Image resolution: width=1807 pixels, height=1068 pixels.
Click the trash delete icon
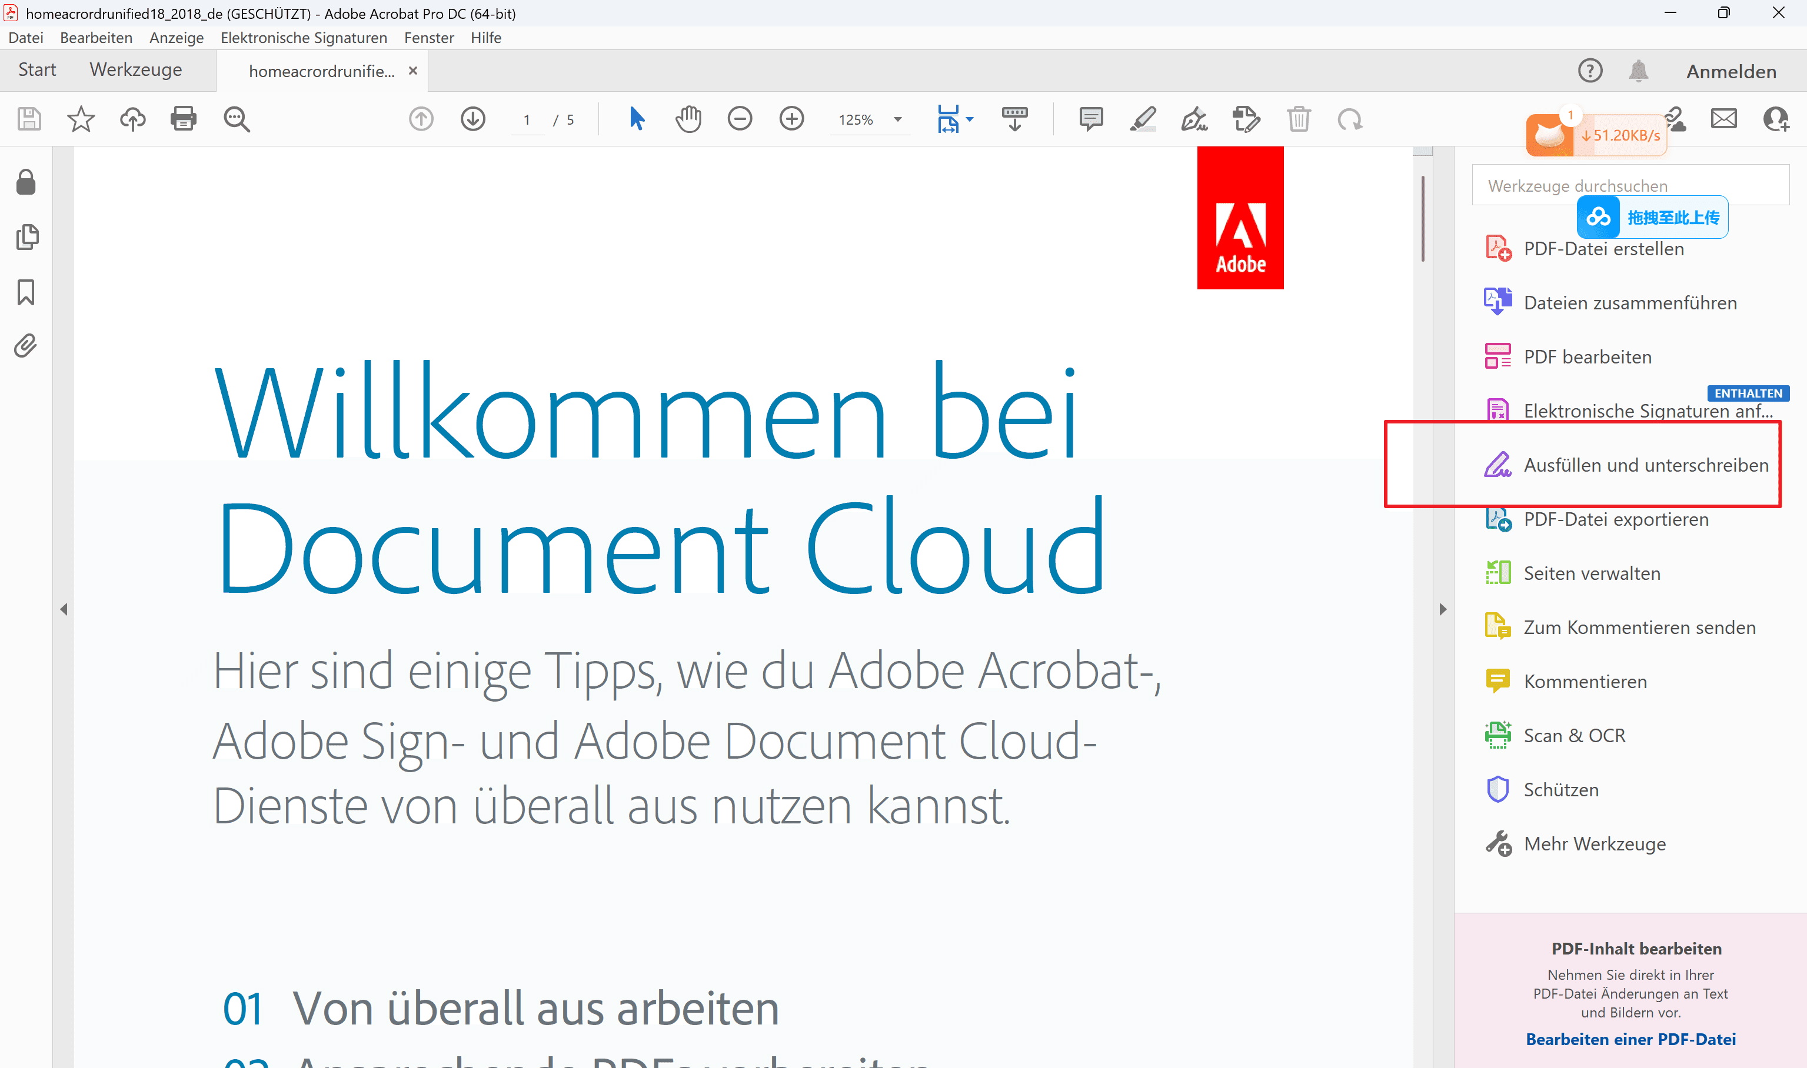1299,119
